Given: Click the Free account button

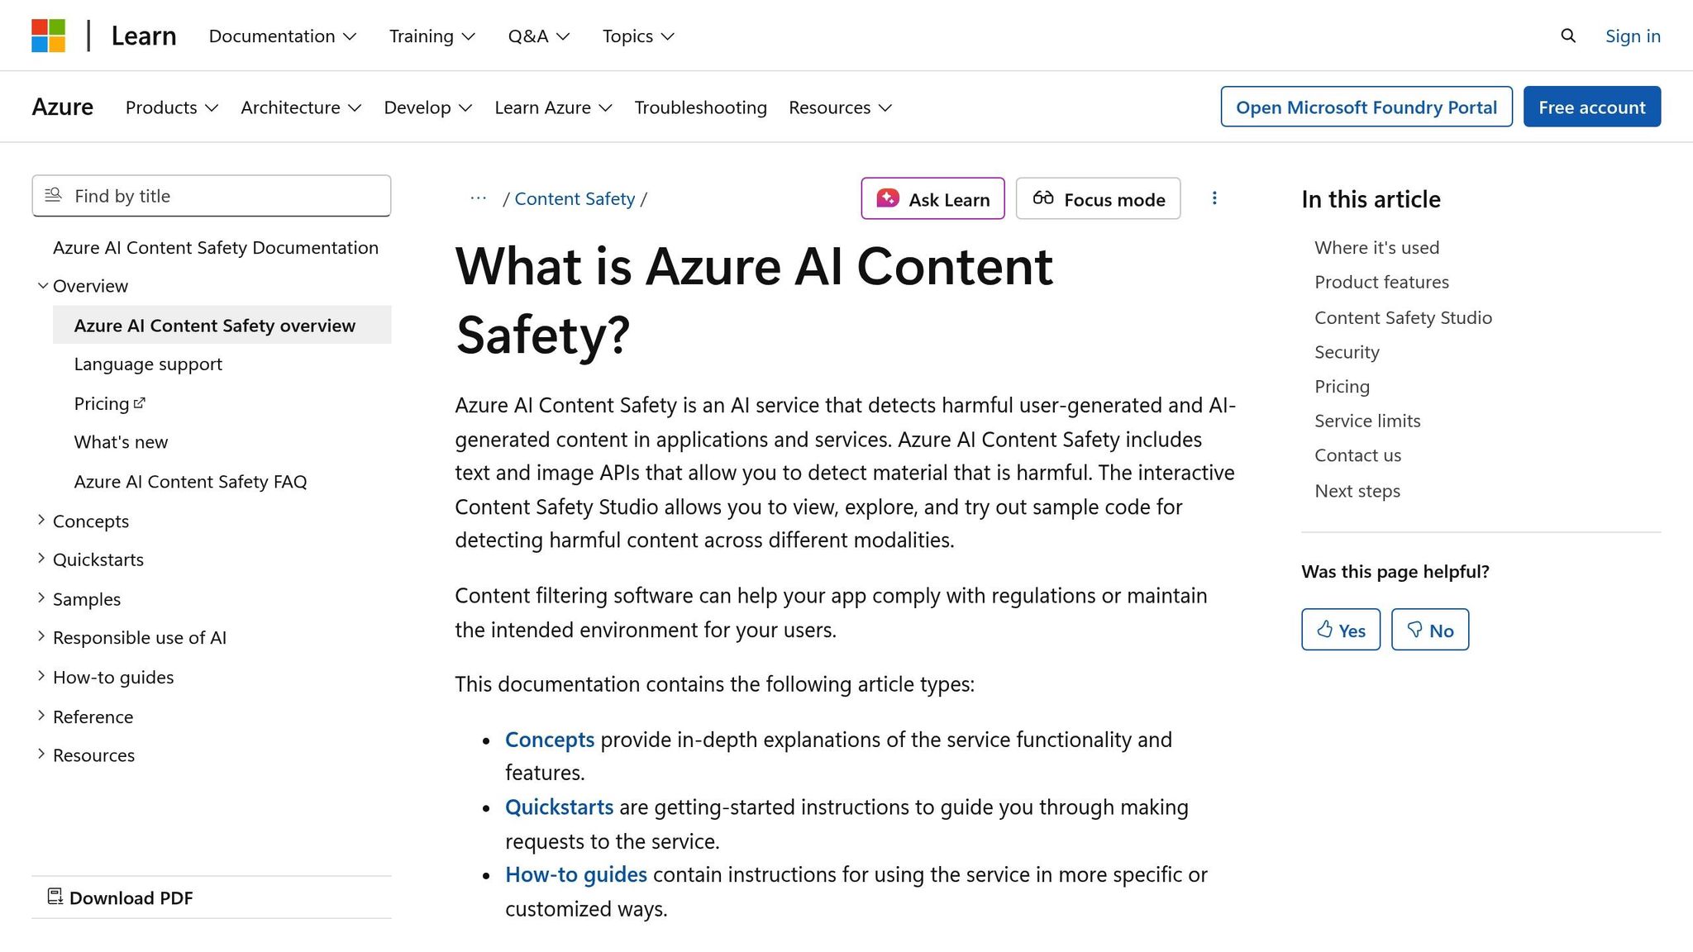Looking at the screenshot, I should 1591,107.
